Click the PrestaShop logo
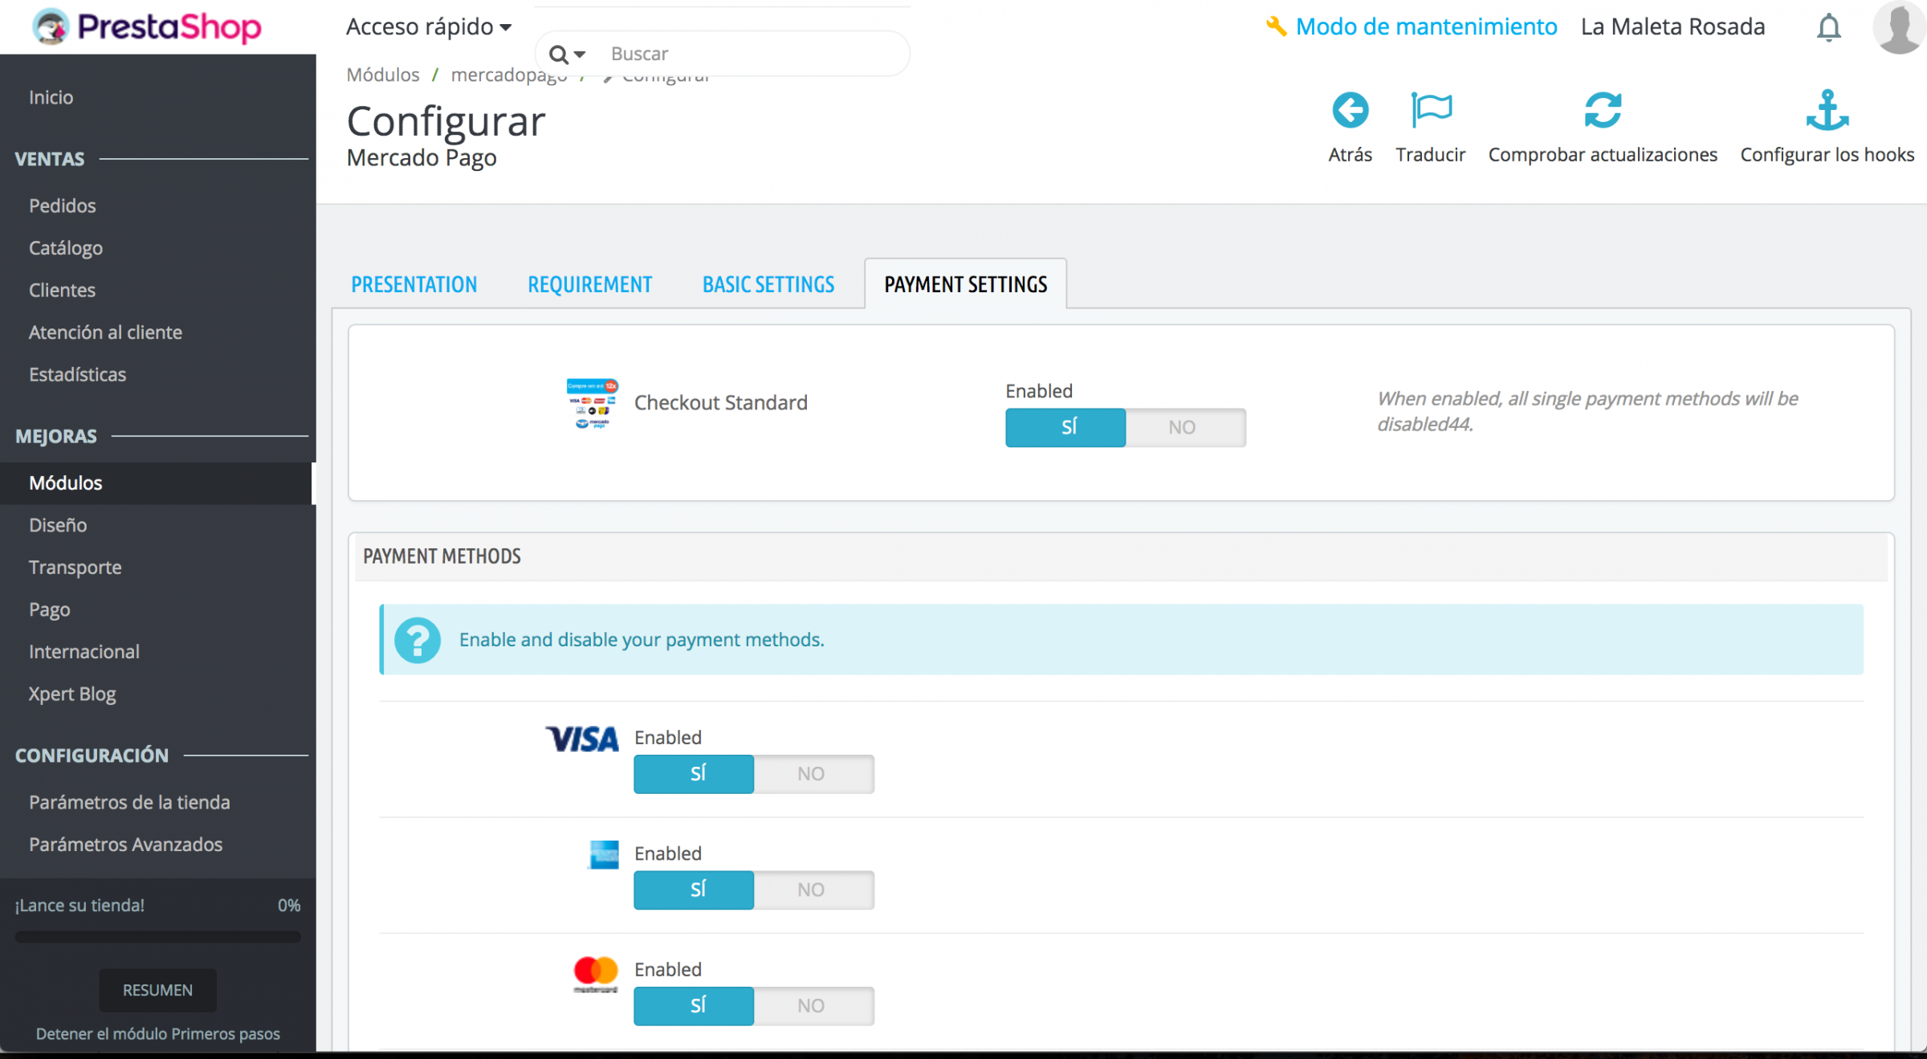 [x=147, y=27]
